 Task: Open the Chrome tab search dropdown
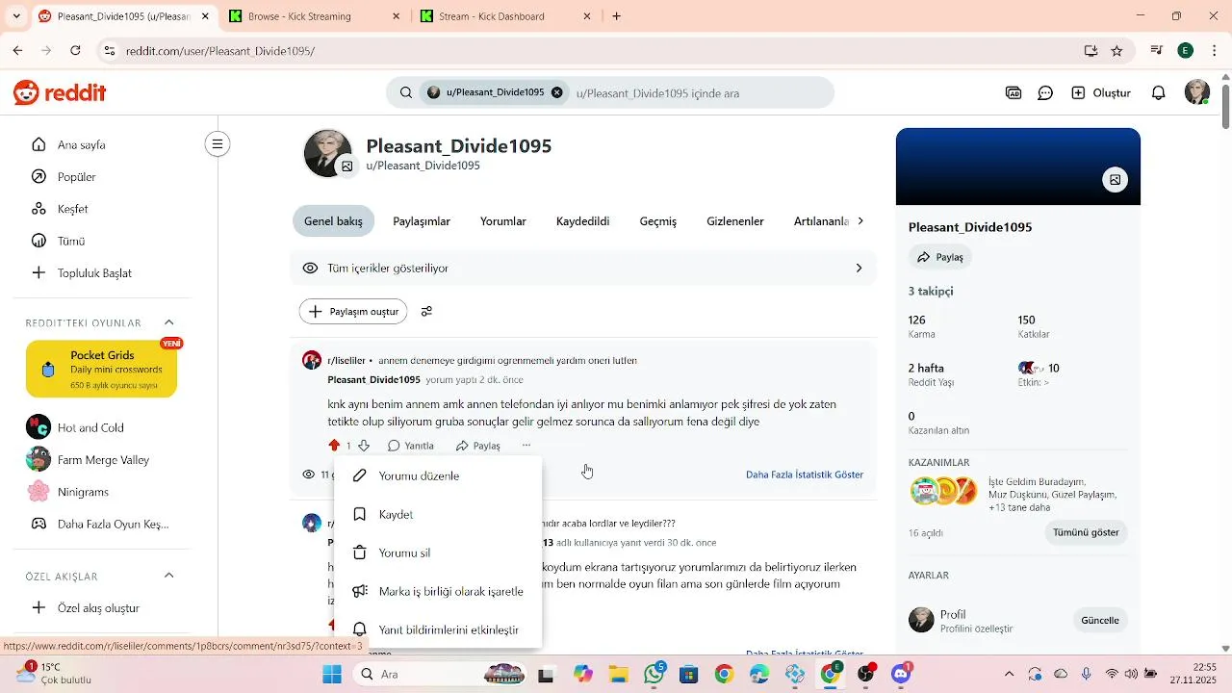(16, 16)
